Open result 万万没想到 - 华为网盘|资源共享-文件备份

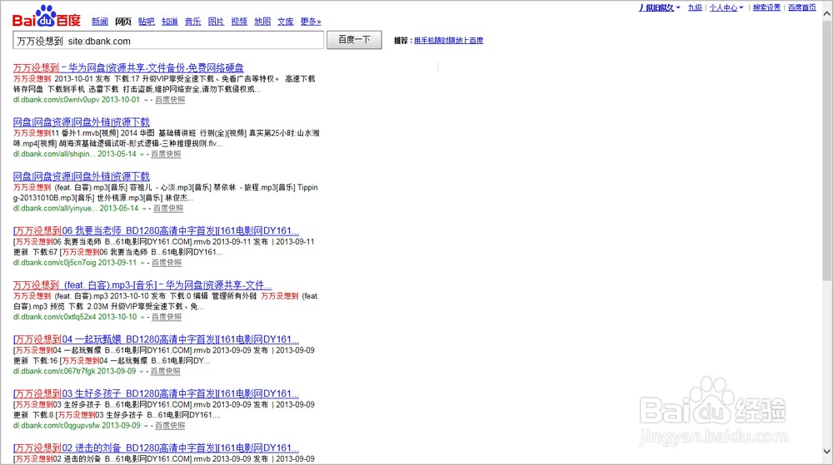coord(128,68)
